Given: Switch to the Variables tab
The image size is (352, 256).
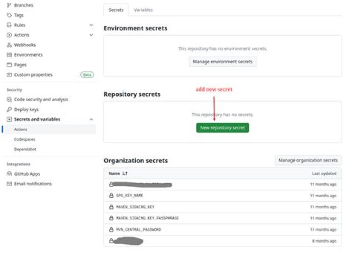Looking at the screenshot, I should pos(143,10).
